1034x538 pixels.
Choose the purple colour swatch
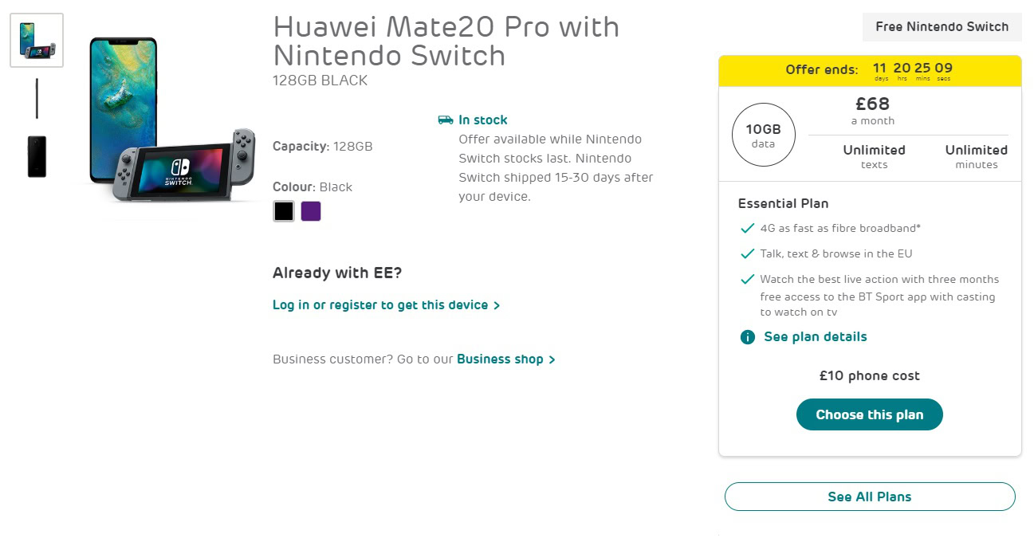tap(311, 211)
